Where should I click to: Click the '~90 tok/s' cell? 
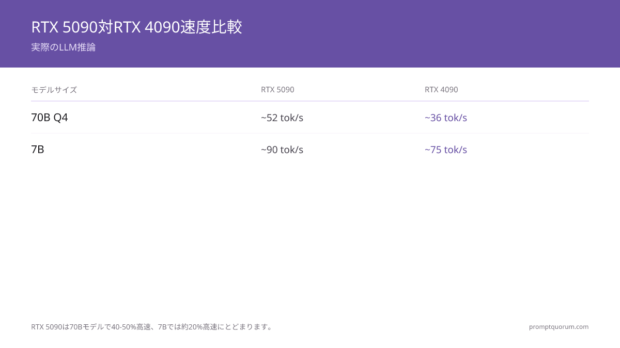pos(282,150)
